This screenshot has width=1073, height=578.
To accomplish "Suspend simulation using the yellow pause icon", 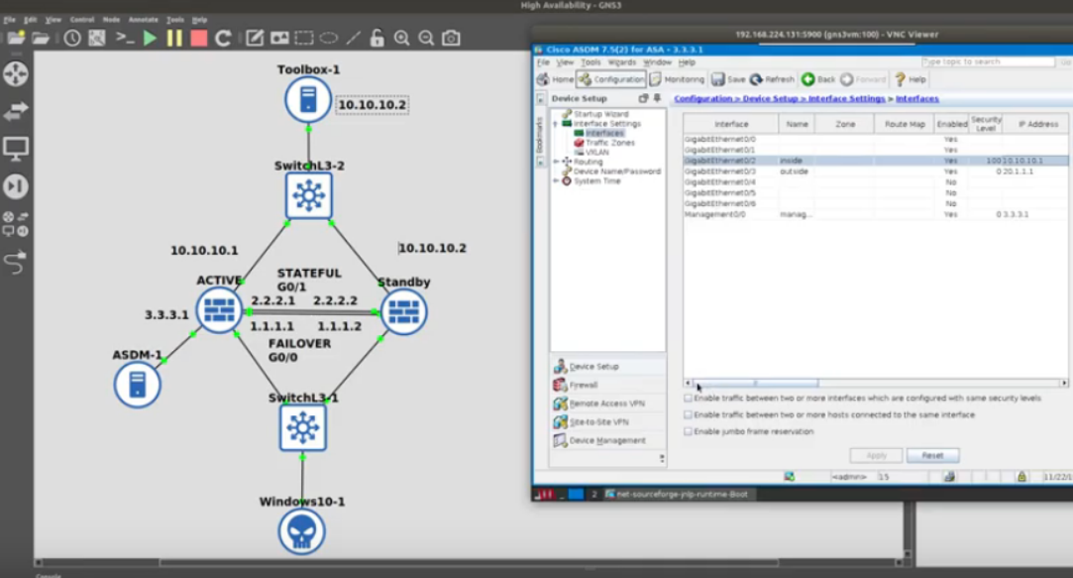I will click(x=172, y=38).
